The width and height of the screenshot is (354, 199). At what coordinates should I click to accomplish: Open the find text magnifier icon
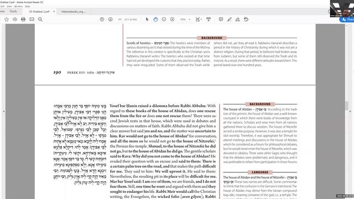[40, 19]
